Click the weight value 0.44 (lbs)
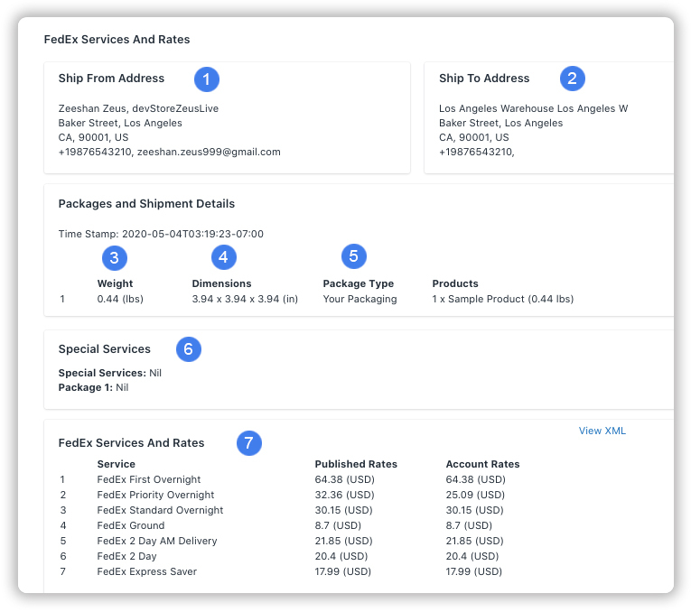Image resolution: width=691 pixels, height=612 pixels. (x=120, y=299)
